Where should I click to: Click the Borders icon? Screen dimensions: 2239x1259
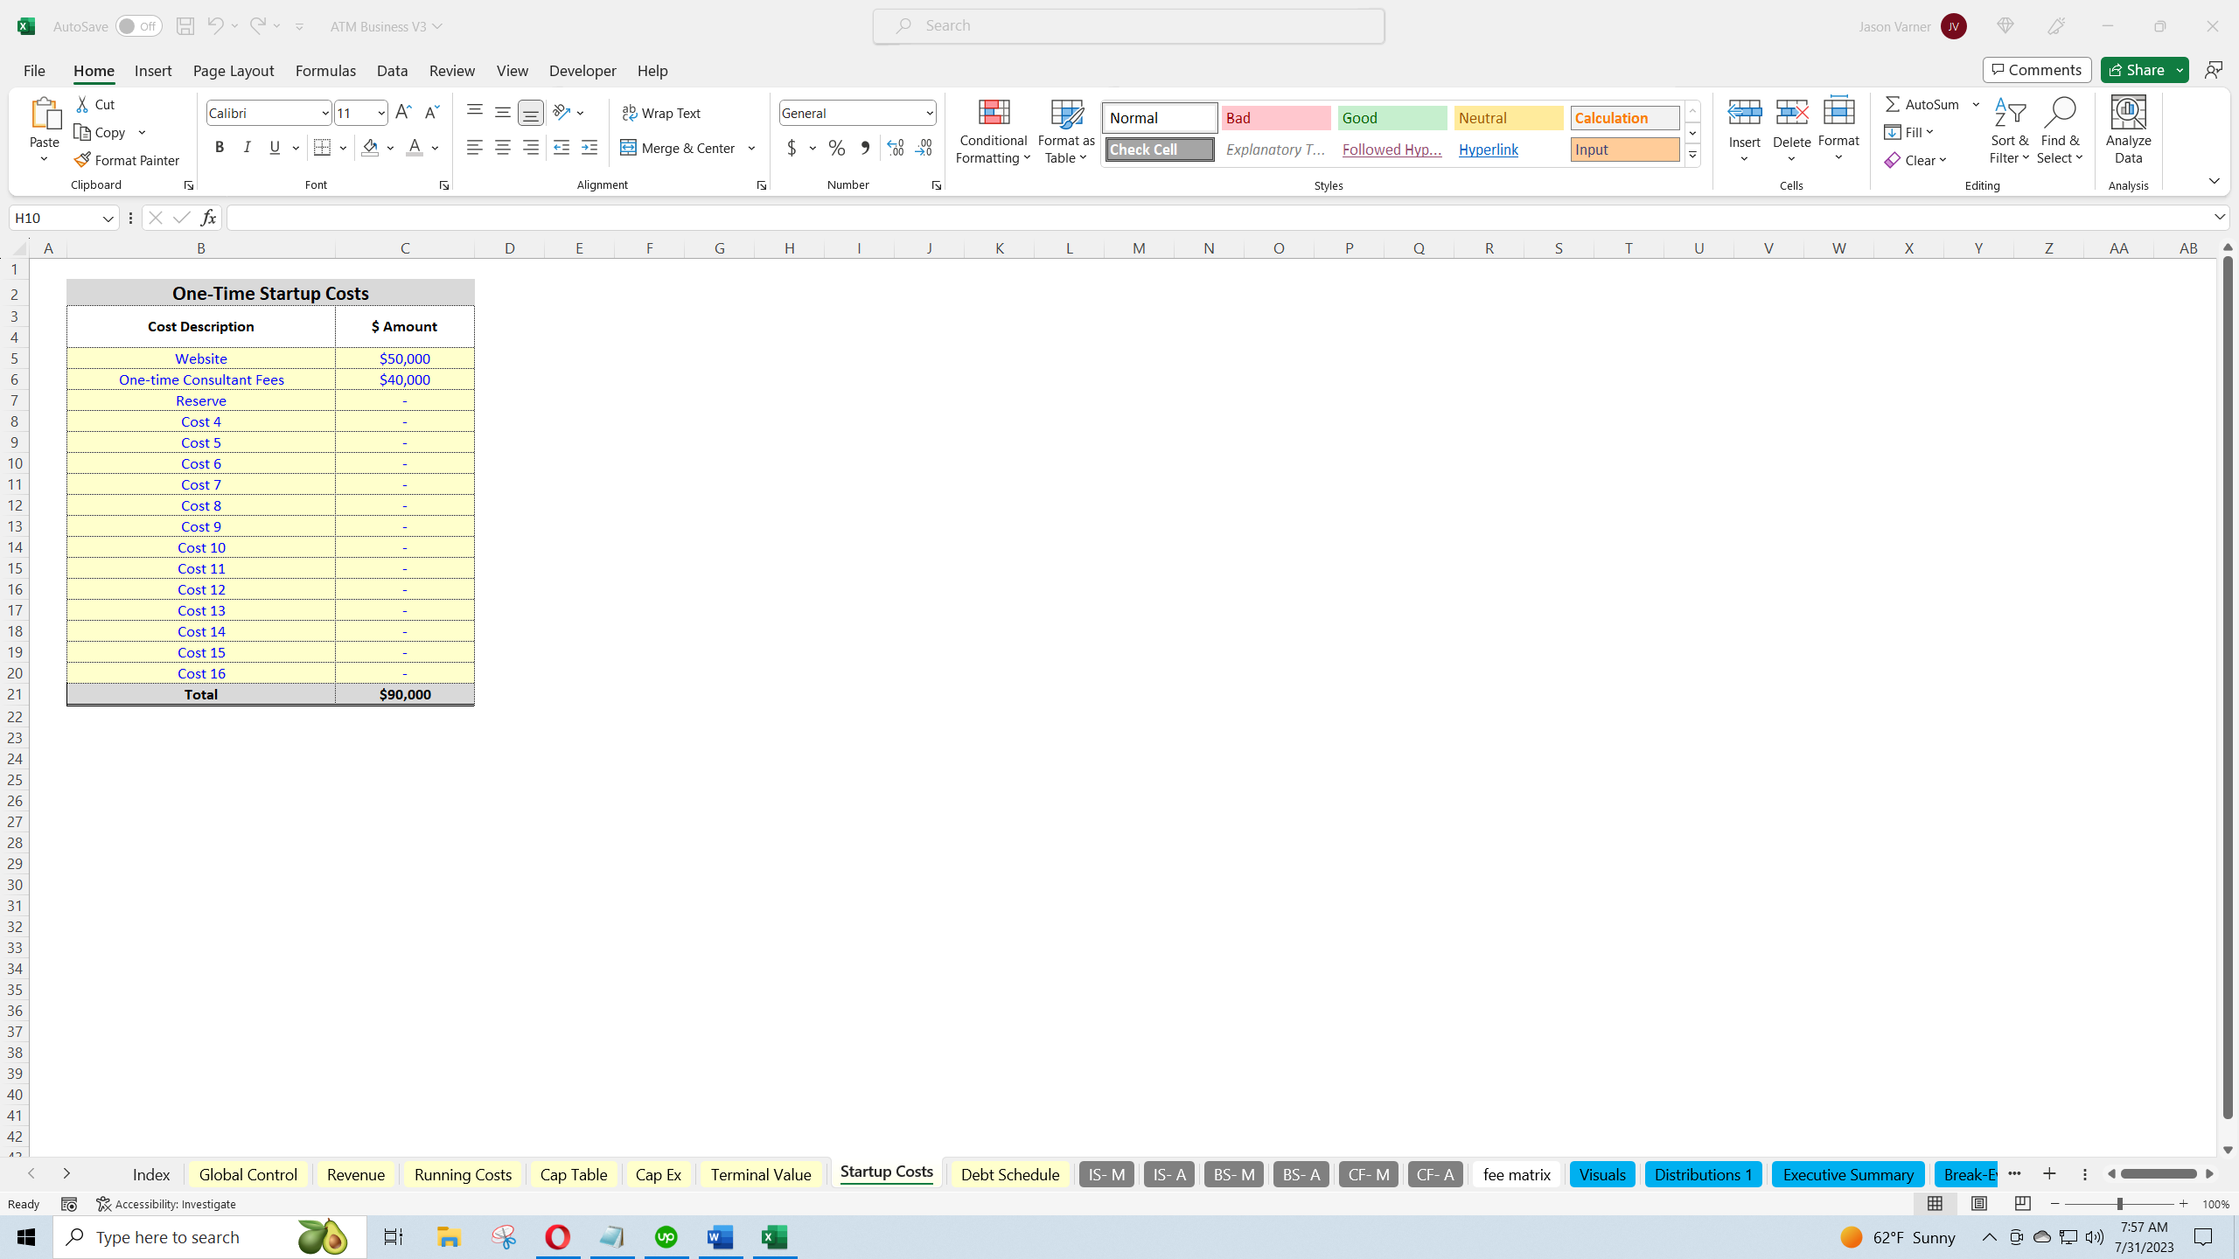pyautogui.click(x=322, y=148)
